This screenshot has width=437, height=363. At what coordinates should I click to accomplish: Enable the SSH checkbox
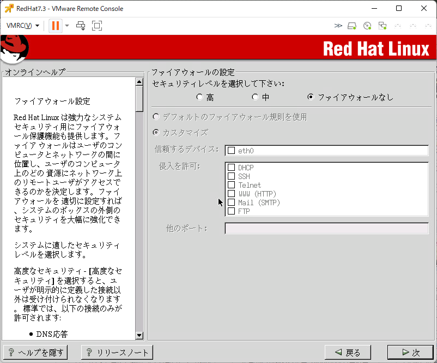tap(232, 176)
